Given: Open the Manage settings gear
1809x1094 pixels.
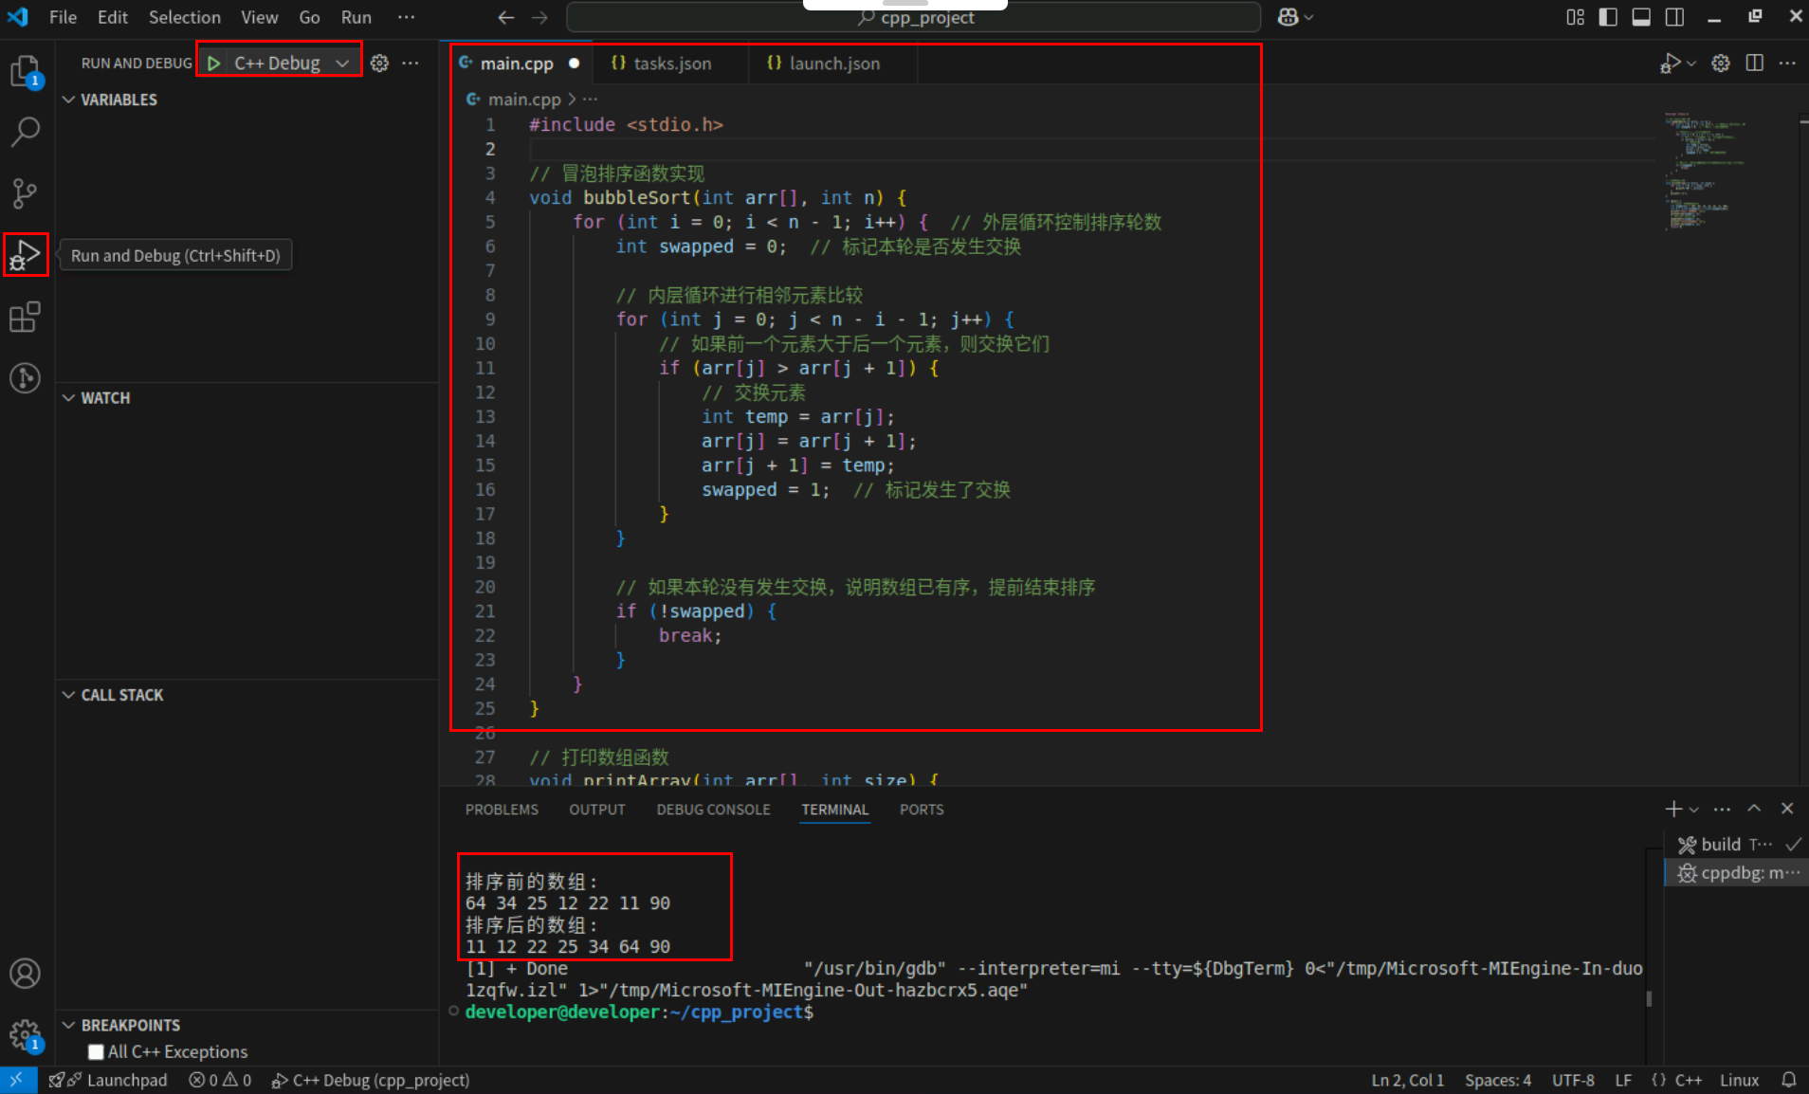Looking at the screenshot, I should point(26,1034).
